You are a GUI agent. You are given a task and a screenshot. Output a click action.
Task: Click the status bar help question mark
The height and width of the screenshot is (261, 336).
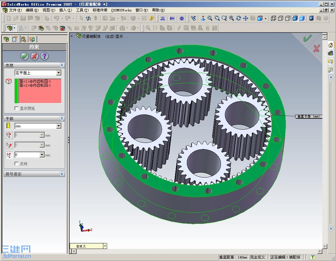313,257
